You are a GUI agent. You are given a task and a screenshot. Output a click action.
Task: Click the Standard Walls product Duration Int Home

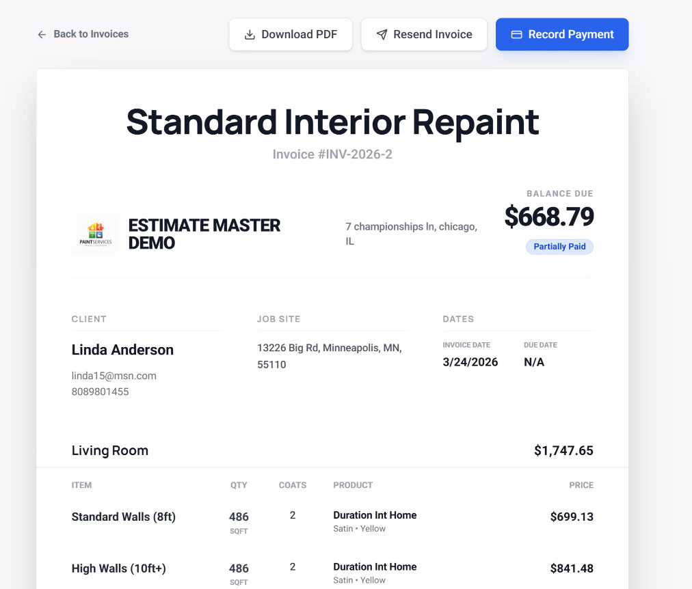pos(375,515)
